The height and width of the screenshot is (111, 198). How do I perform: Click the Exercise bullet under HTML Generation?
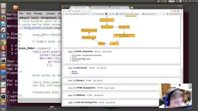click(x=75, y=61)
